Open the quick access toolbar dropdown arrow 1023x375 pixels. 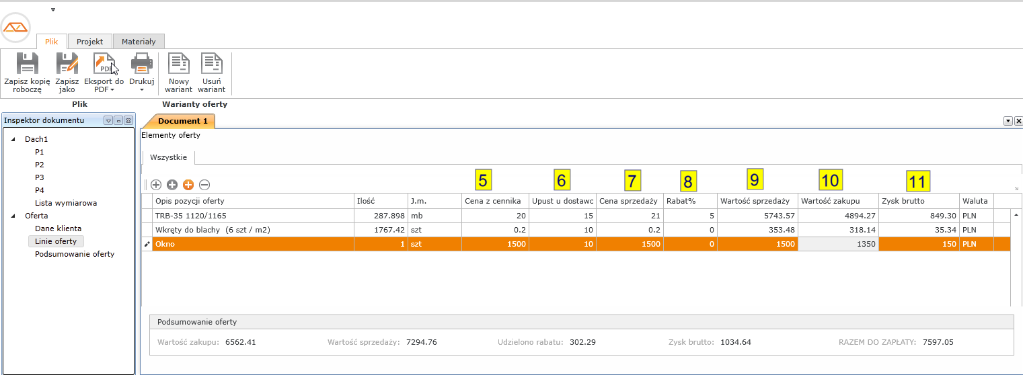[53, 9]
